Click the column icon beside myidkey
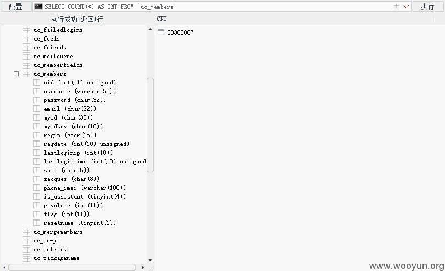The image size is (445, 271). 36,126
